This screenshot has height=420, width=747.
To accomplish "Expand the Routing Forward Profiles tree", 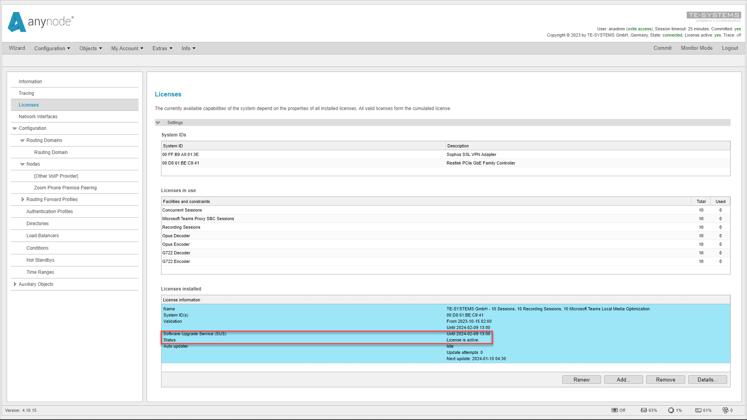I will pyautogui.click(x=23, y=199).
